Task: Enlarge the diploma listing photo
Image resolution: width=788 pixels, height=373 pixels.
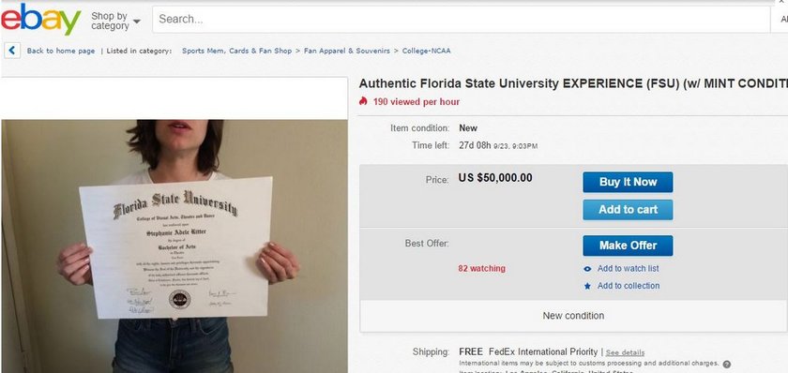Action: coord(174,246)
